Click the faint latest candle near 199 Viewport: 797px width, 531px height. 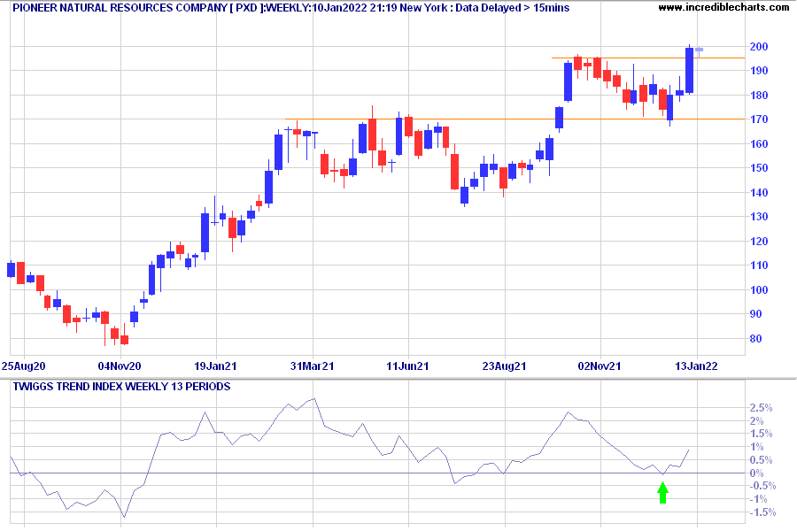[x=699, y=50]
